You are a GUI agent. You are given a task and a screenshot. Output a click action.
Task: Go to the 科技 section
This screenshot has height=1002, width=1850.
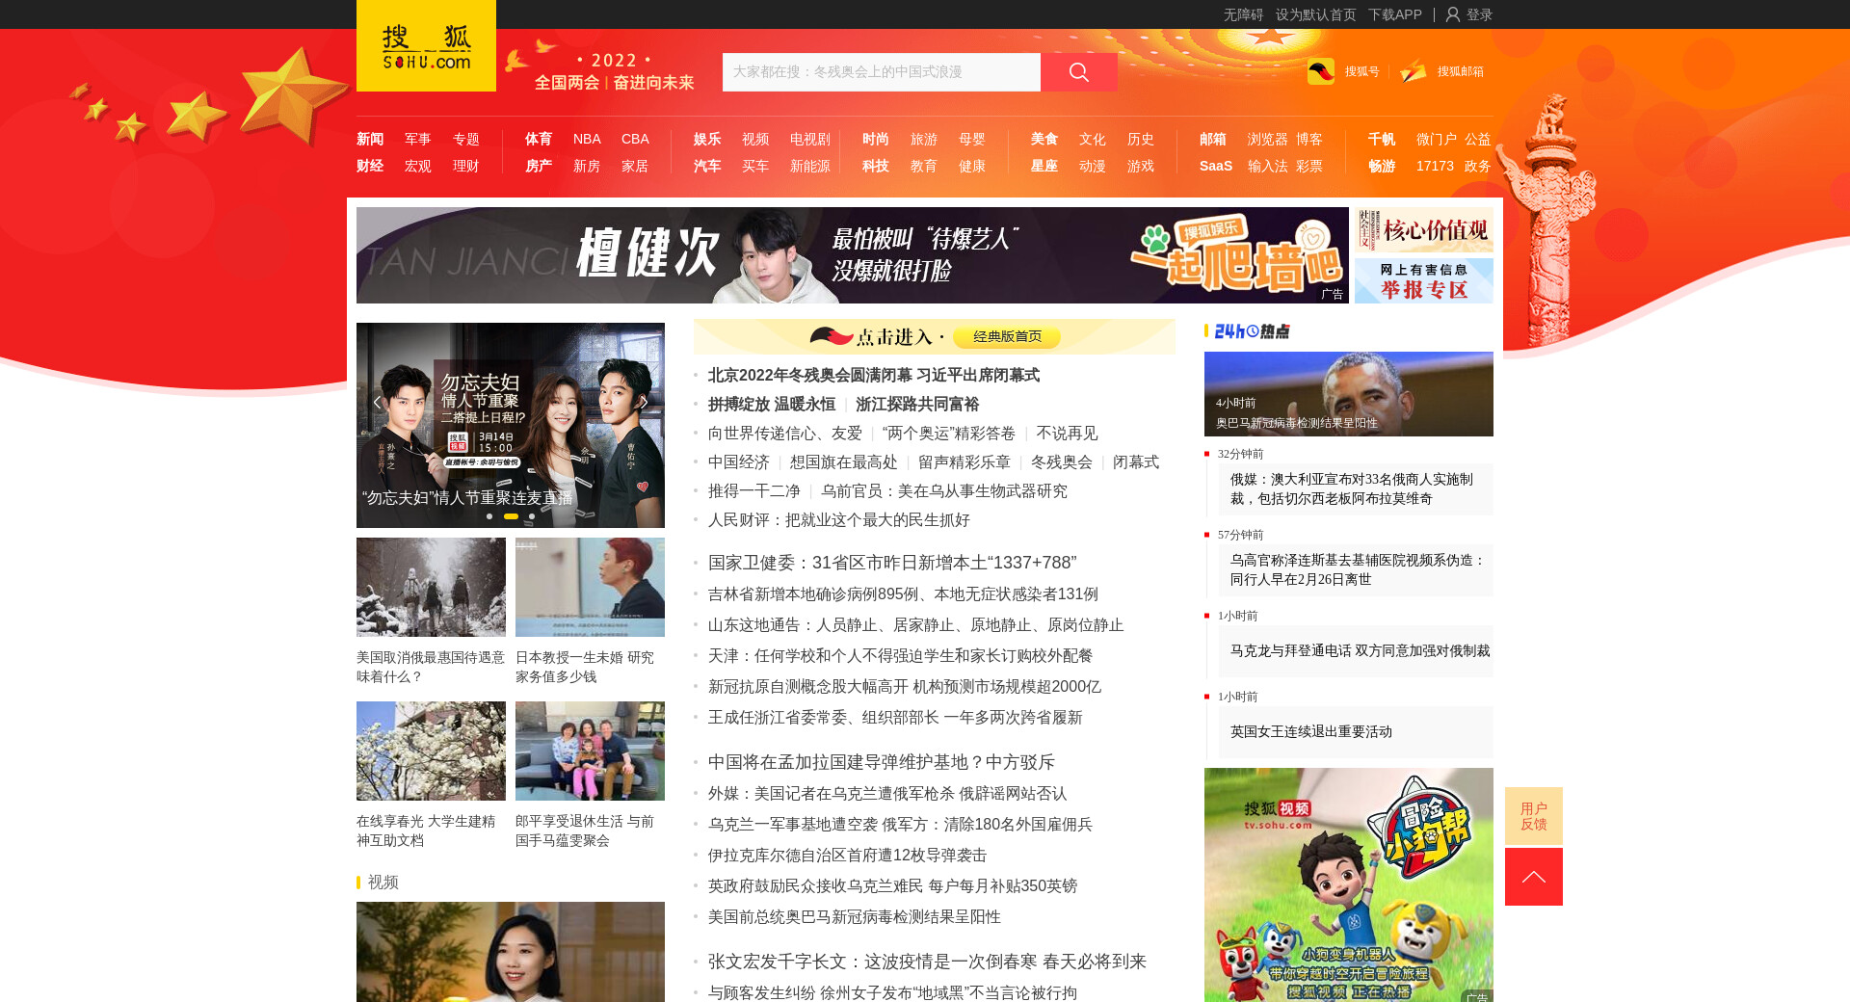(876, 166)
